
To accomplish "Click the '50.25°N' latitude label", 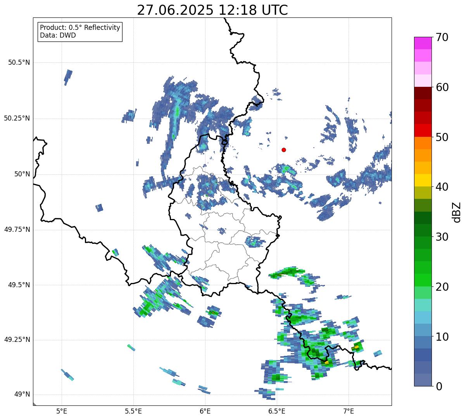I will [x=17, y=118].
